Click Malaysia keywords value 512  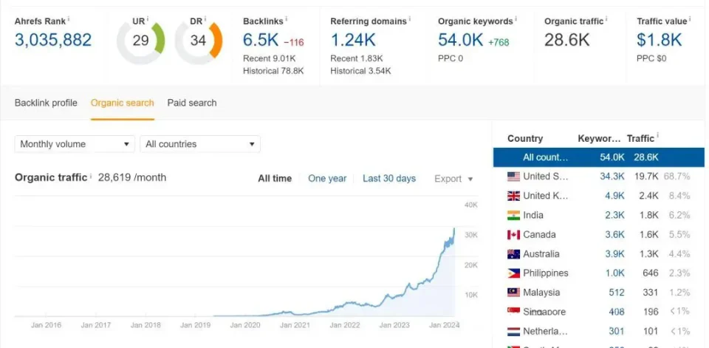(x=616, y=293)
